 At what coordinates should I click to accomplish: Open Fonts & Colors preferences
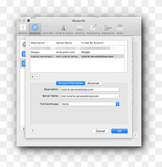point(64,30)
